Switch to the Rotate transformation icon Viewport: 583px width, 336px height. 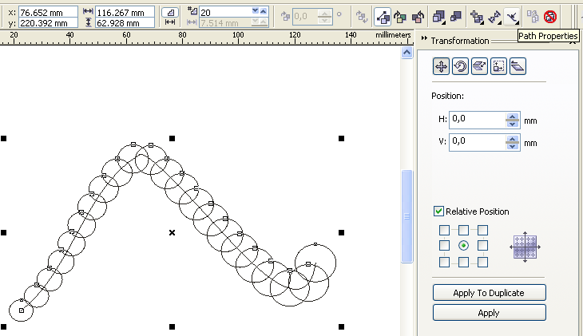(460, 67)
